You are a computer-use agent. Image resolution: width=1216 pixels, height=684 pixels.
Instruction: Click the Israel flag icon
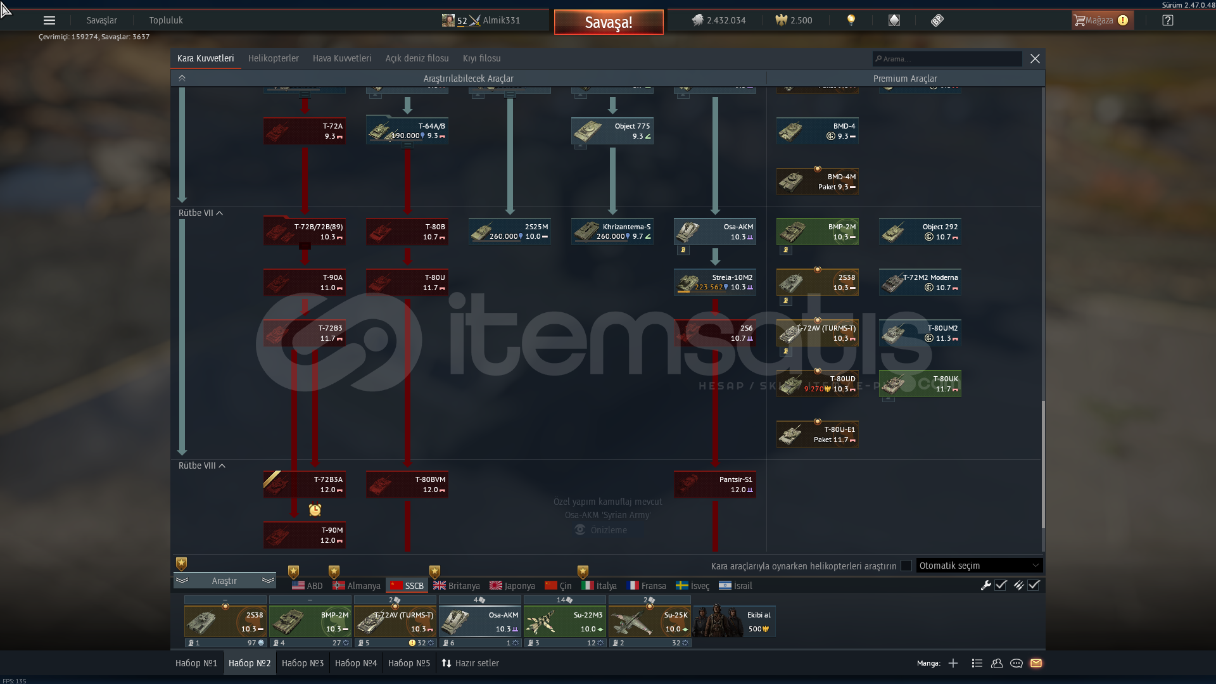point(725,586)
